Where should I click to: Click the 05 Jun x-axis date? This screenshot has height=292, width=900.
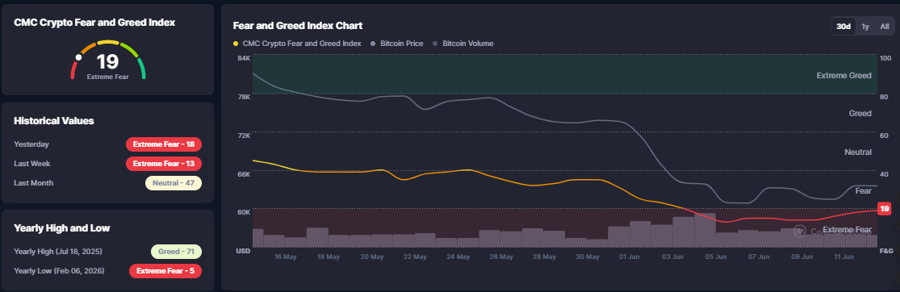tap(717, 257)
